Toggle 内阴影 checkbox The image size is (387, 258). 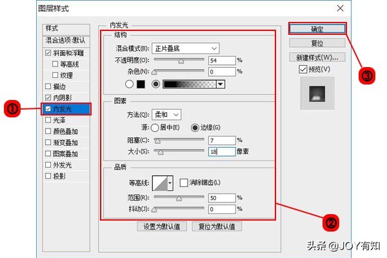pyautogui.click(x=48, y=97)
